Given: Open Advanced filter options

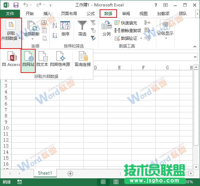Looking at the screenshot, I should [x=93, y=38].
